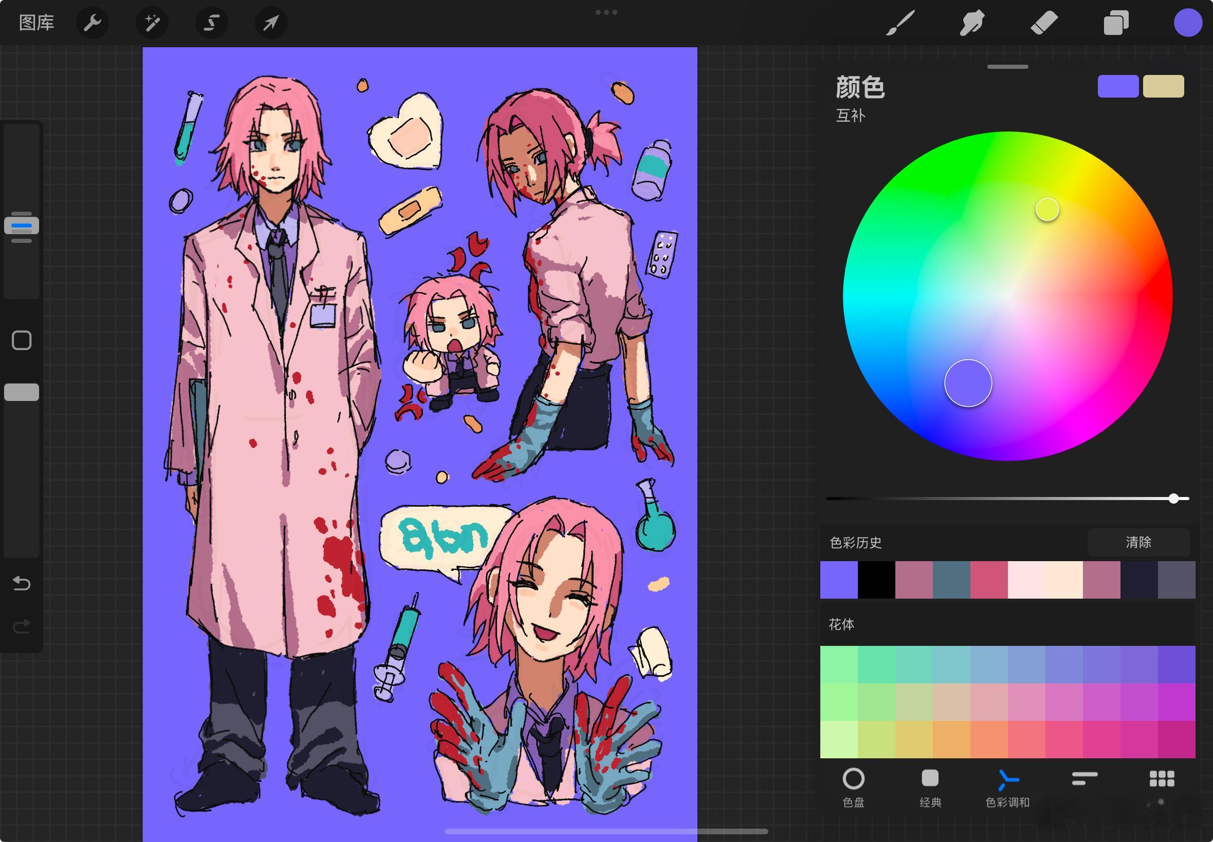Tap the square modify button on sidebar
Image resolution: width=1213 pixels, height=842 pixels.
[x=22, y=340]
